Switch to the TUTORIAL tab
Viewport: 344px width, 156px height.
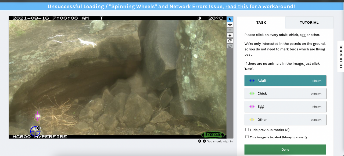pos(309,23)
